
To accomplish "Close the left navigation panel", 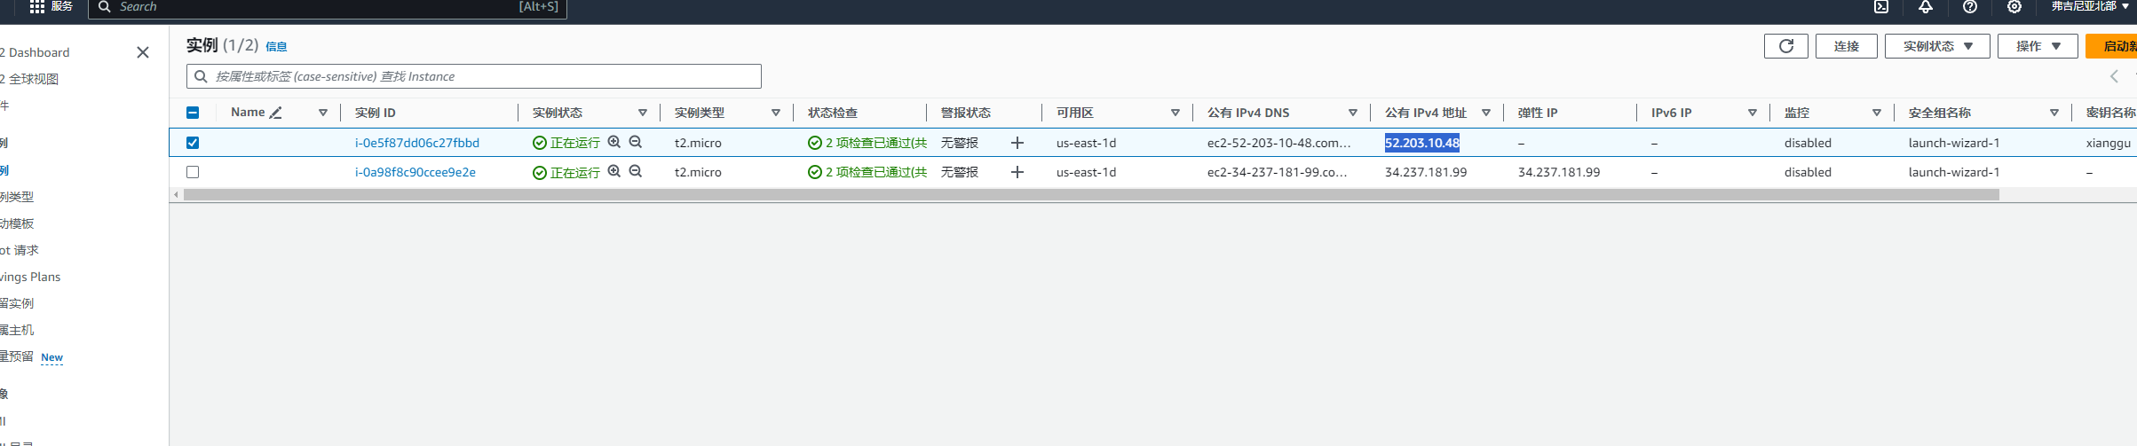I will click(143, 52).
